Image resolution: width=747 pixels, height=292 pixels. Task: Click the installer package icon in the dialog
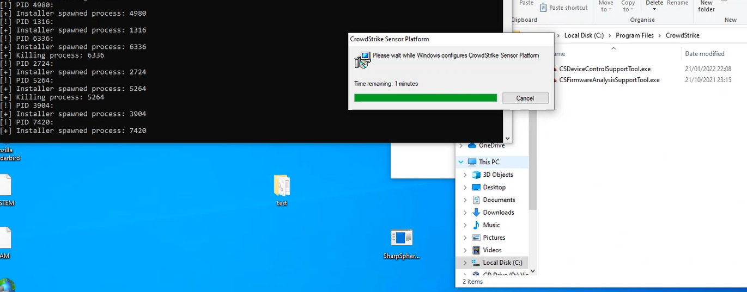tap(362, 60)
